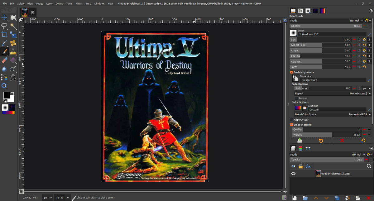Open the Filters menu
The image size is (374, 201).
pyautogui.click(x=79, y=3)
